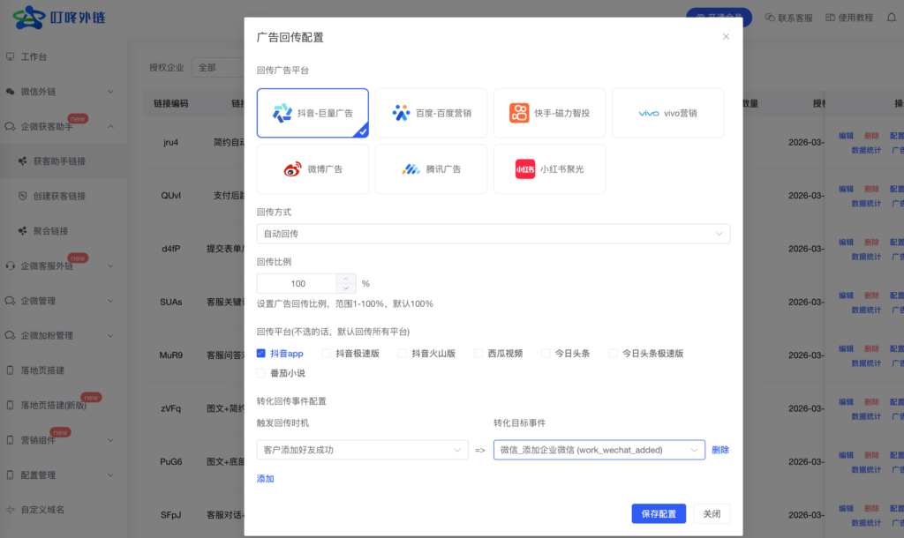This screenshot has height=538, width=904.
Task: Go to 工作台 in the sidebar
Action: [34, 56]
